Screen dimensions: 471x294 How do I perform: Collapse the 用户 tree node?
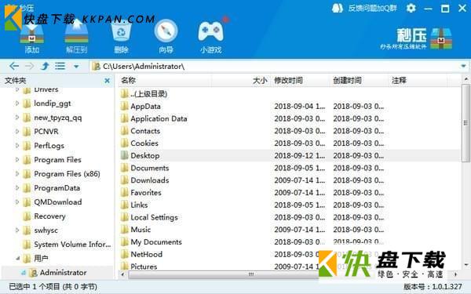coord(17,258)
